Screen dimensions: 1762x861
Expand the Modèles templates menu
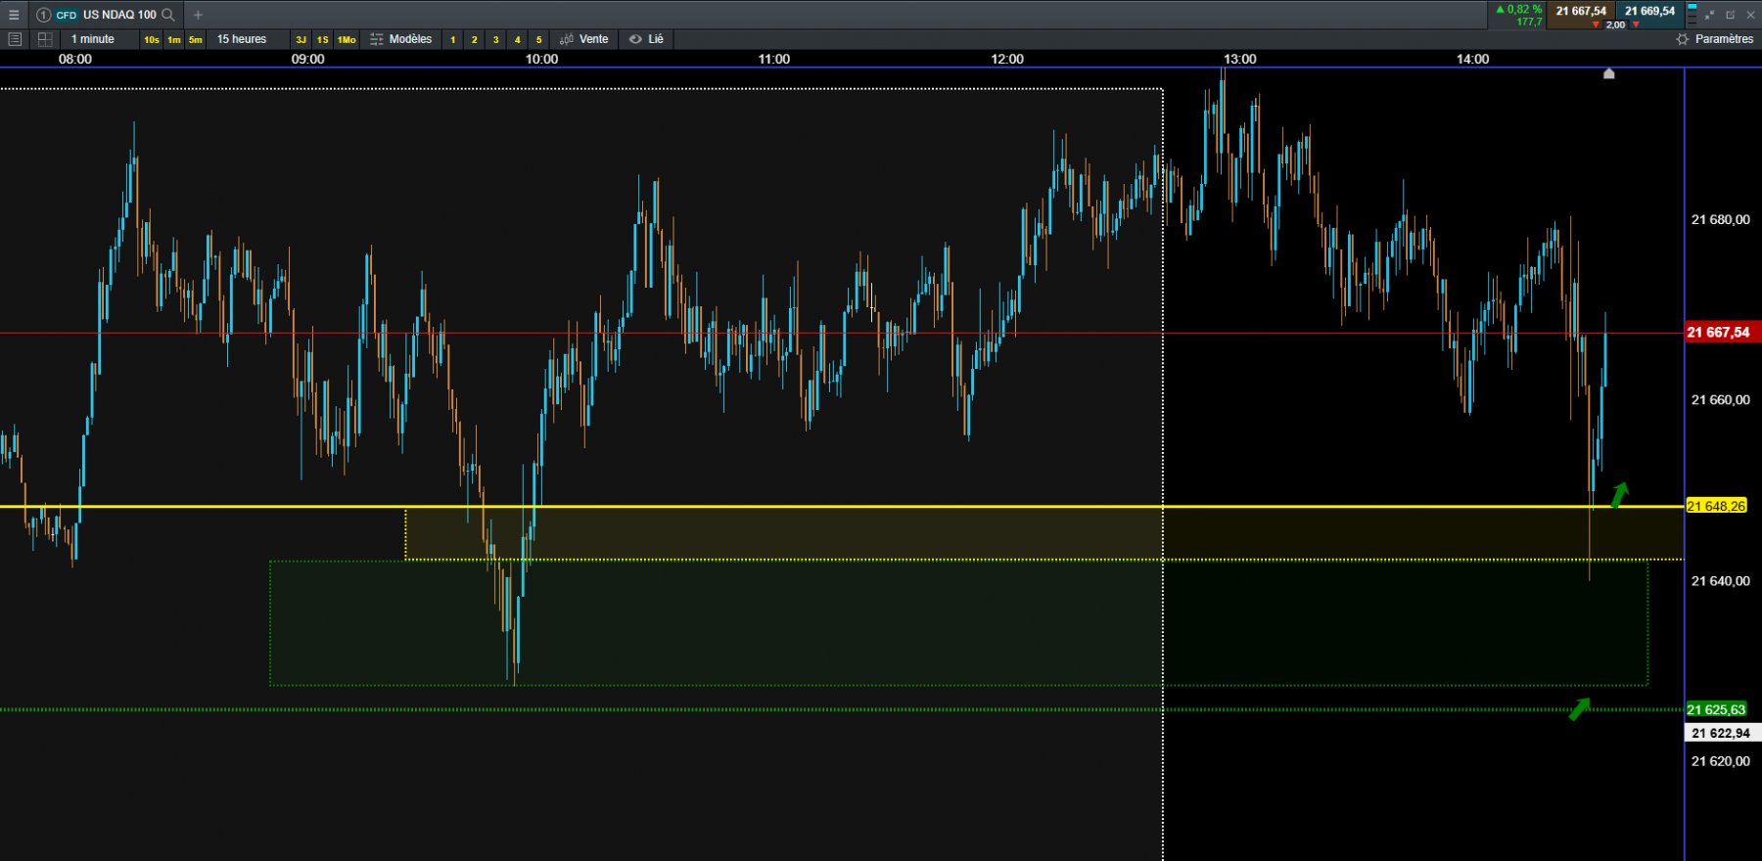(401, 39)
